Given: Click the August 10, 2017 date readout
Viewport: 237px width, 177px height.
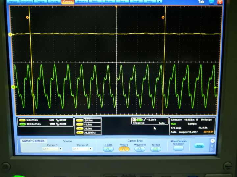Looking at the screenshot, I should (188, 132).
